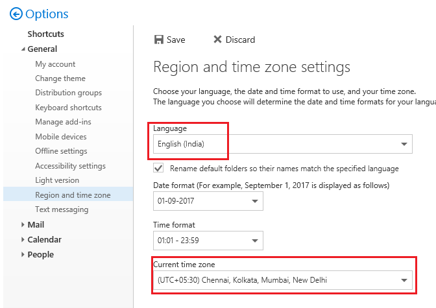Open the Language dropdown
The image size is (436, 308).
click(405, 144)
